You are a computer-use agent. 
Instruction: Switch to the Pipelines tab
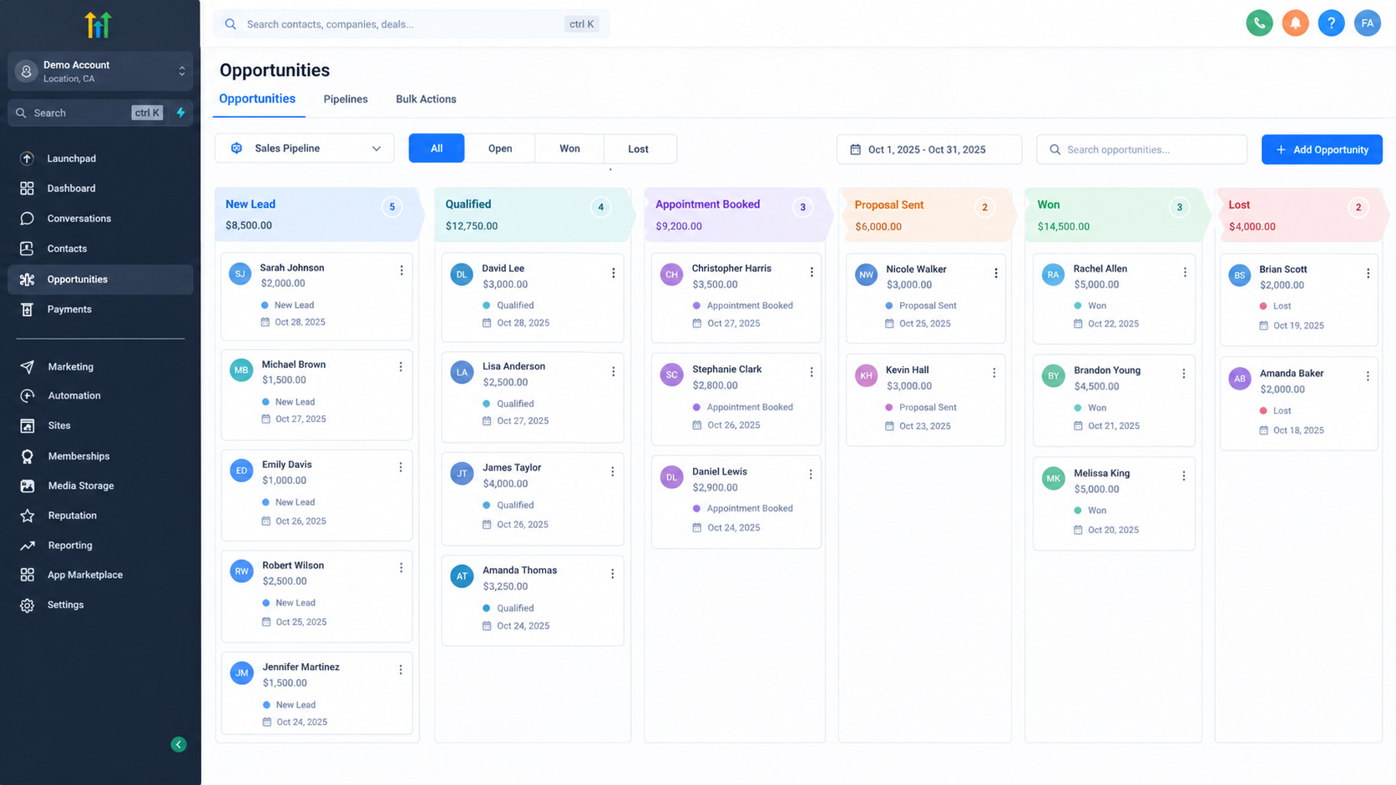(x=346, y=99)
